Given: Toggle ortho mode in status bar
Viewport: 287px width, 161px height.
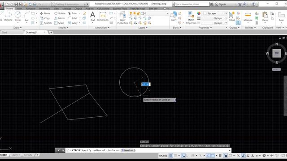Looking at the screenshot, I should click(x=188, y=156).
